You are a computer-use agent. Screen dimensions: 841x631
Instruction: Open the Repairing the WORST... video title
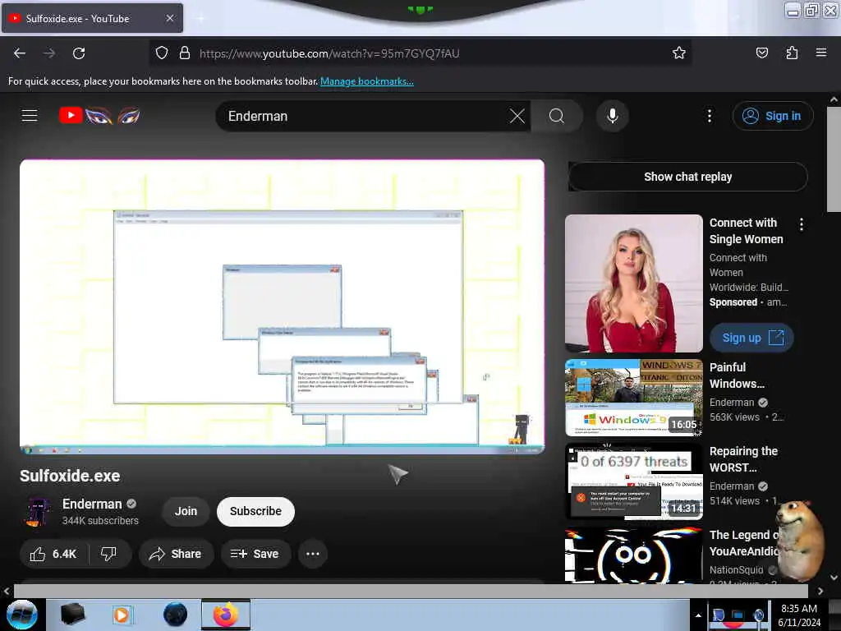[x=743, y=459]
